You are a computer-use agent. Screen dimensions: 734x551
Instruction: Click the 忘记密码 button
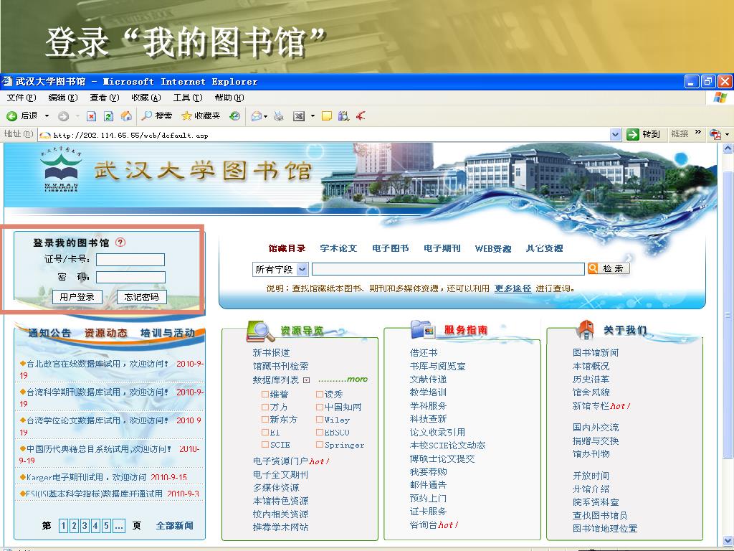[x=141, y=297]
